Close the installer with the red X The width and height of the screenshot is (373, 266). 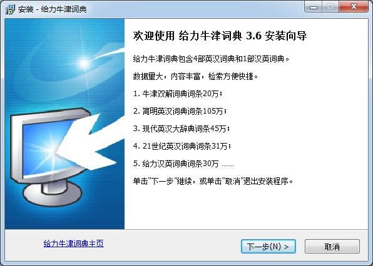(354, 6)
